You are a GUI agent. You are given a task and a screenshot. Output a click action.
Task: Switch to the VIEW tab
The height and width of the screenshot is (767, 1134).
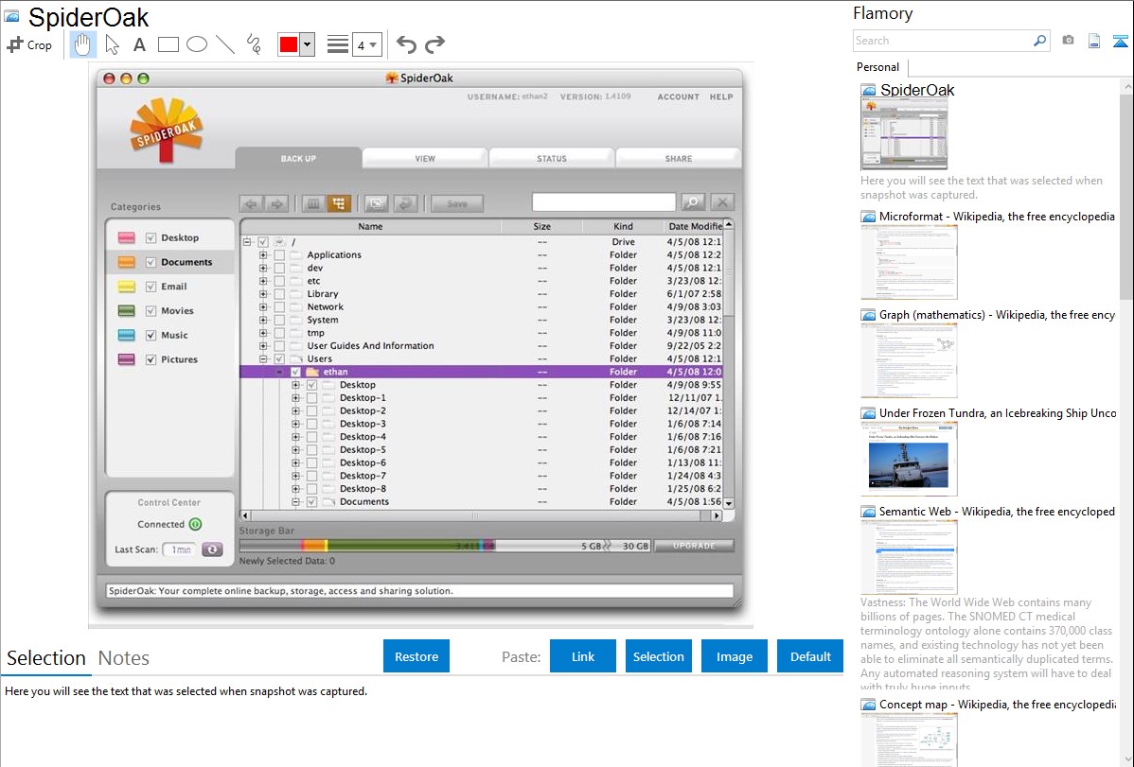425,158
